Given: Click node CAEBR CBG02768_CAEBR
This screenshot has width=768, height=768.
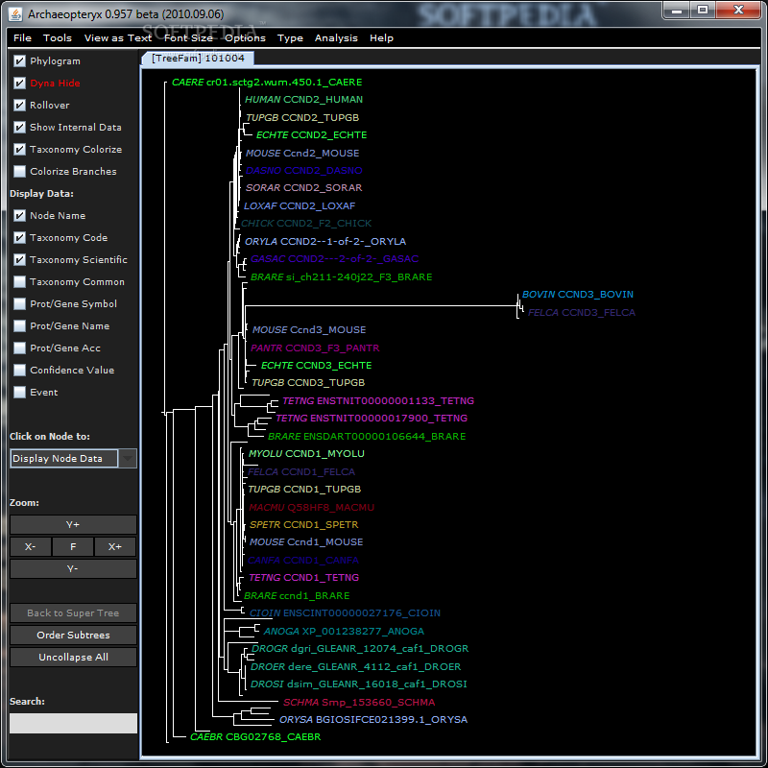Looking at the screenshot, I should click(255, 736).
